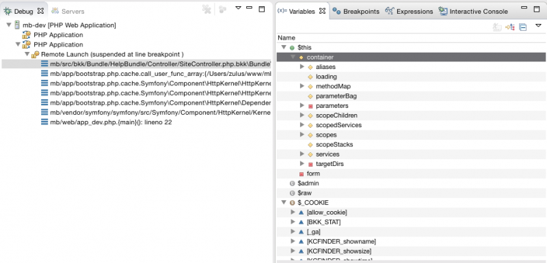Select the first PHP Application entry
Image resolution: width=547 pixels, height=263 pixels.
click(58, 35)
